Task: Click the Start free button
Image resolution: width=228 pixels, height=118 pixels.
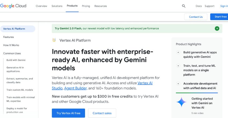Action: pos(219,17)
